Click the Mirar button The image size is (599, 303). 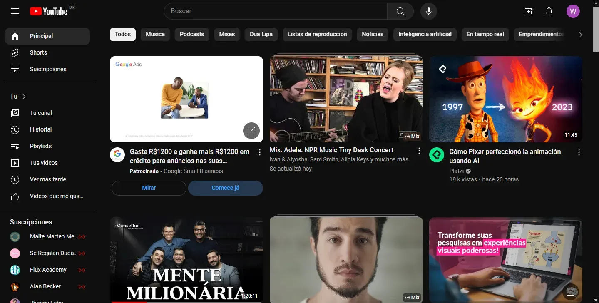click(149, 188)
